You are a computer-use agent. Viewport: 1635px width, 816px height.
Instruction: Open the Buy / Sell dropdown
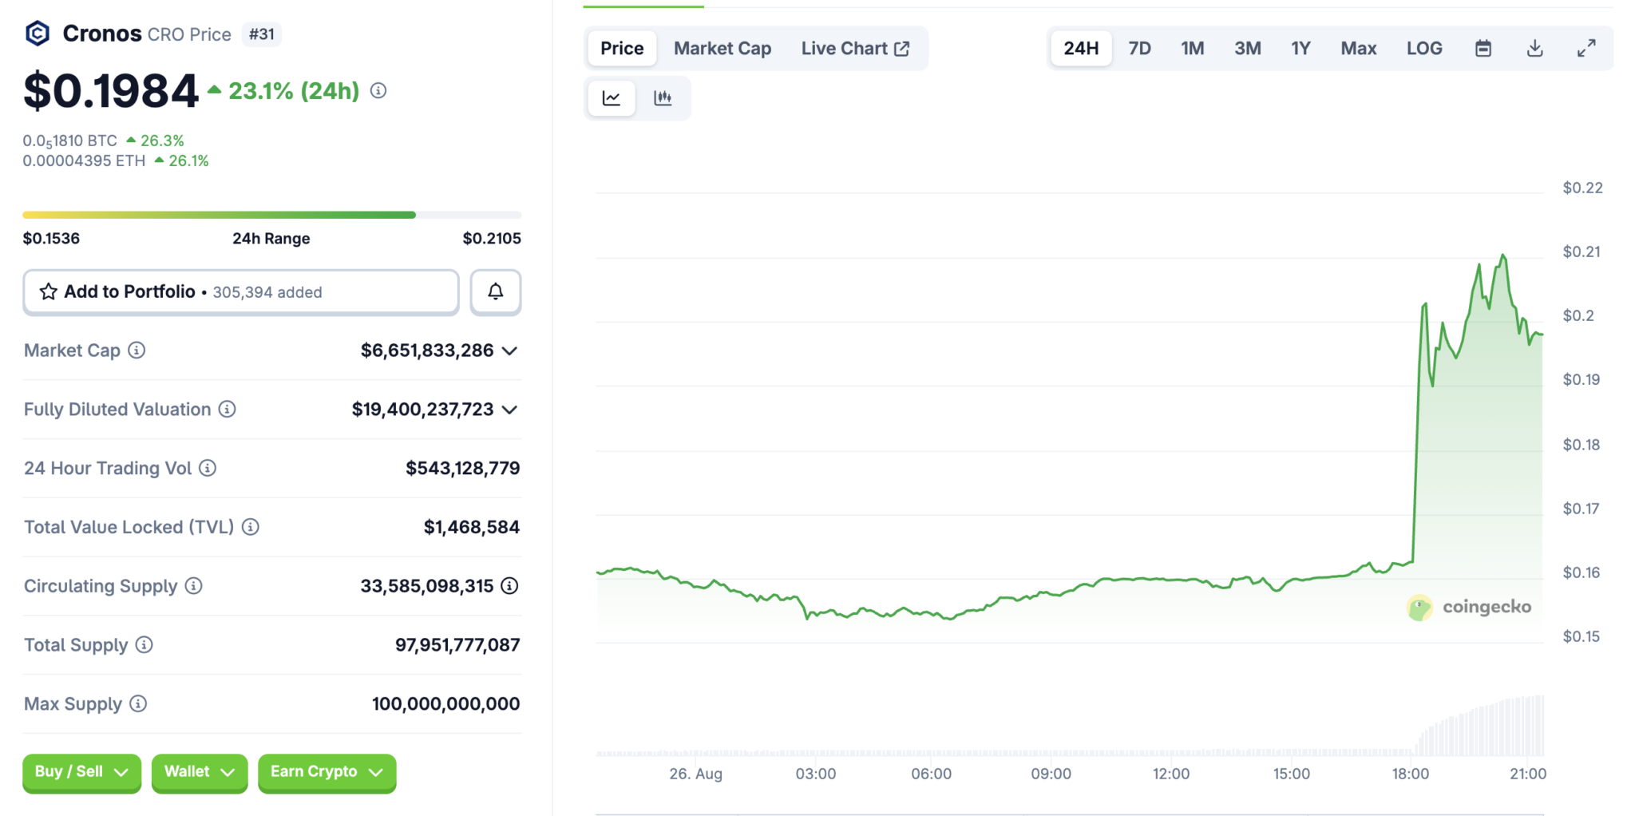click(x=81, y=772)
